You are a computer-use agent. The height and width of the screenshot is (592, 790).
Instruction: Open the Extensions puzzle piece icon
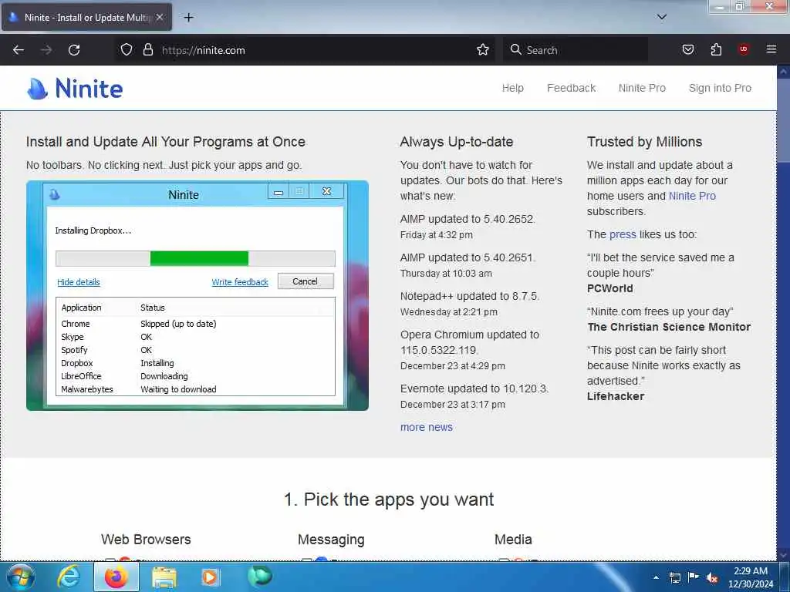coord(716,49)
